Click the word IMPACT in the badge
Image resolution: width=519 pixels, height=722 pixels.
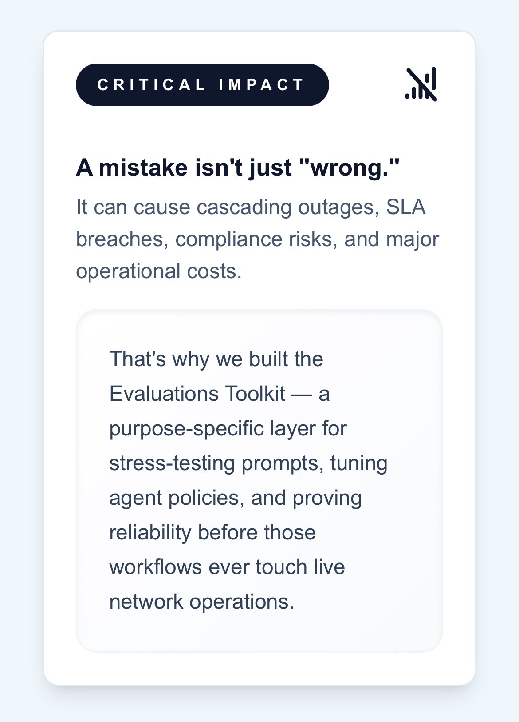tap(261, 85)
